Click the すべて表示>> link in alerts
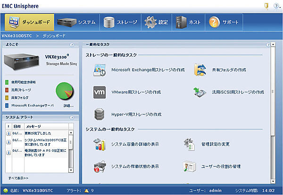This screenshot has height=195, width=283. point(18,178)
